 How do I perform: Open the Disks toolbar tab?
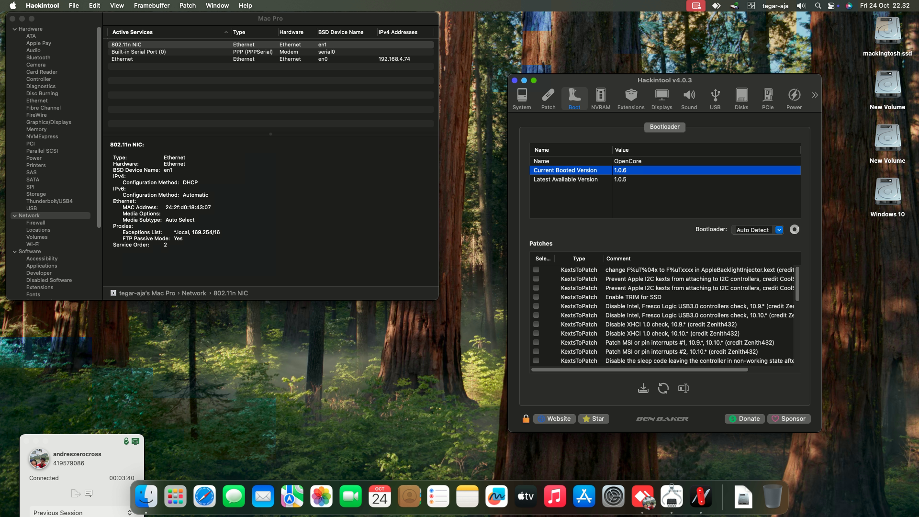pyautogui.click(x=741, y=99)
